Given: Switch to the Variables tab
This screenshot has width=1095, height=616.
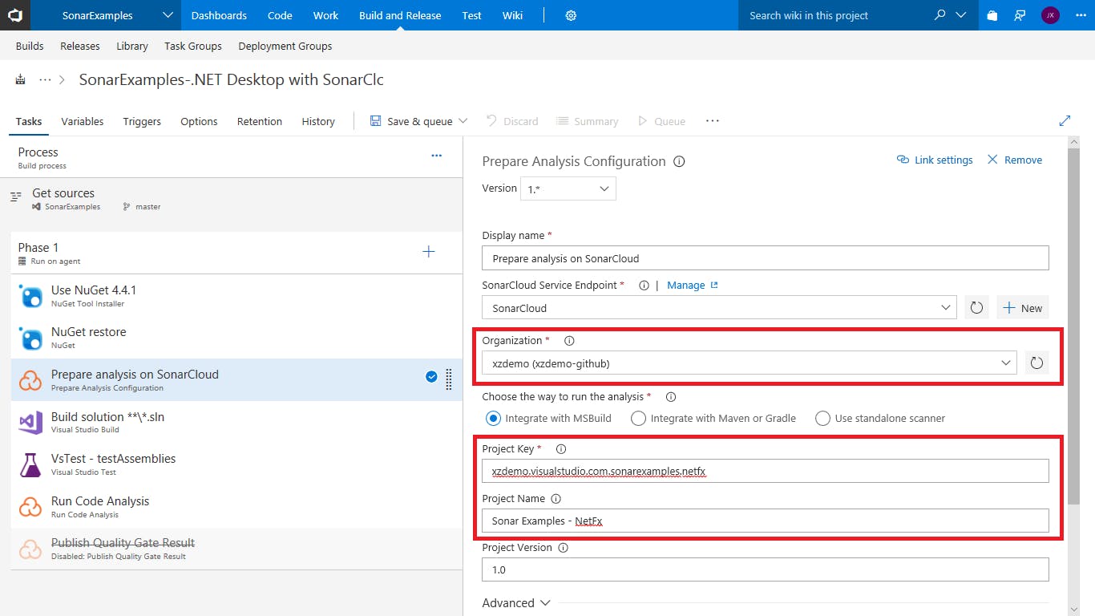Looking at the screenshot, I should coord(83,121).
